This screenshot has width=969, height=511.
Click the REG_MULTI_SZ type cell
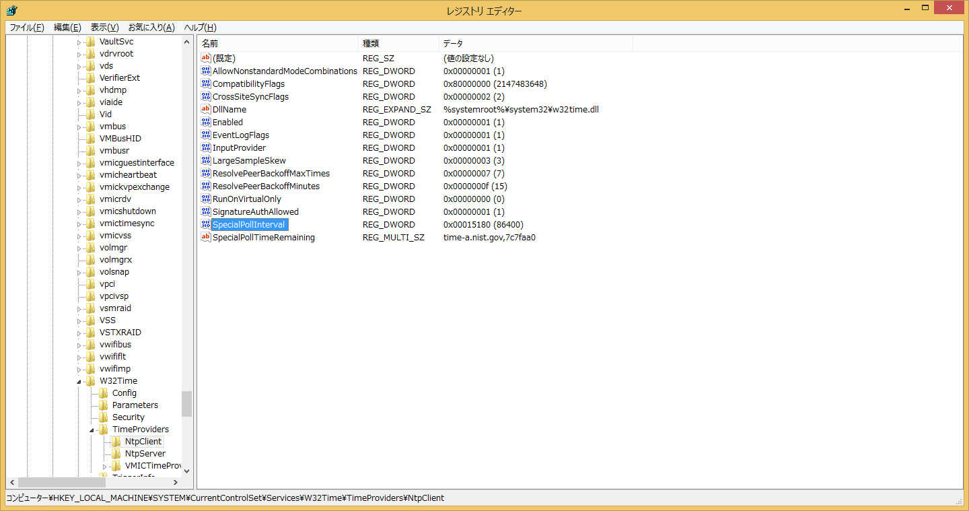[x=394, y=237]
